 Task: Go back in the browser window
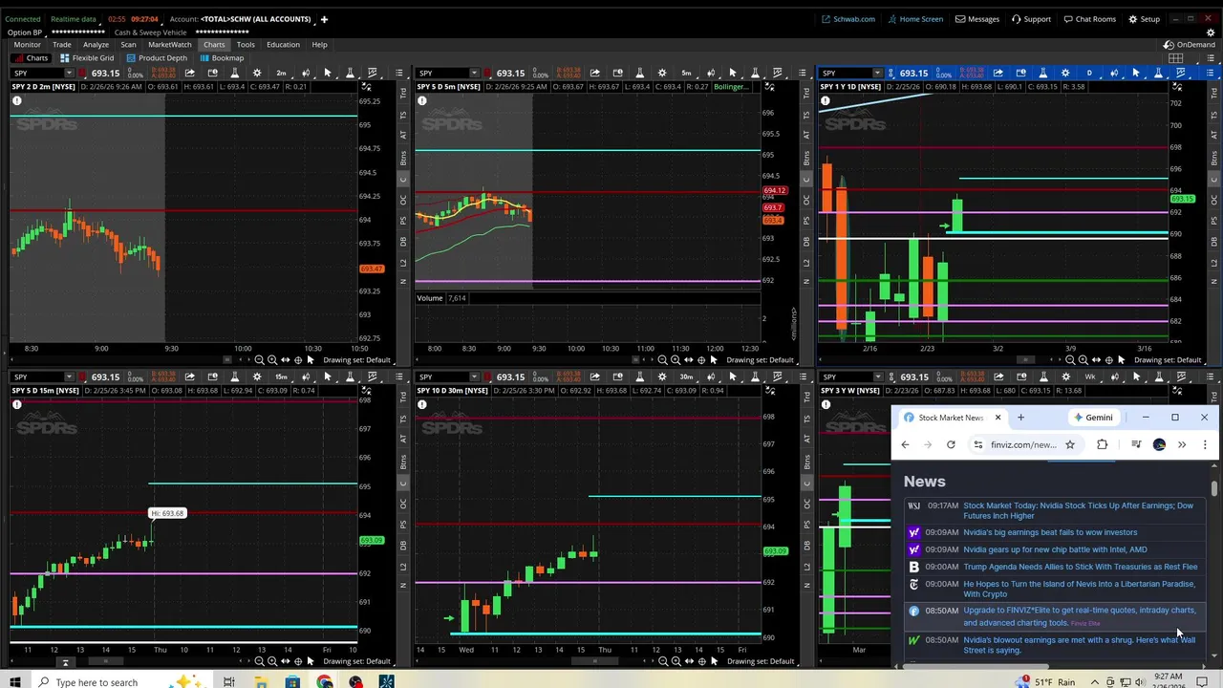(x=905, y=444)
